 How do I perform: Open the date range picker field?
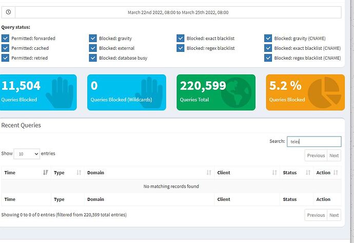pyautogui.click(x=178, y=12)
